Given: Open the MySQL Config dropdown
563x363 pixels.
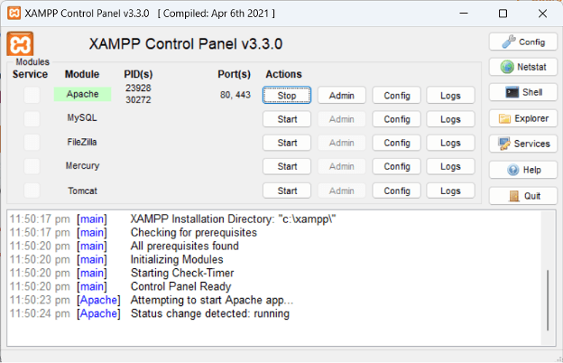Looking at the screenshot, I should [x=397, y=119].
